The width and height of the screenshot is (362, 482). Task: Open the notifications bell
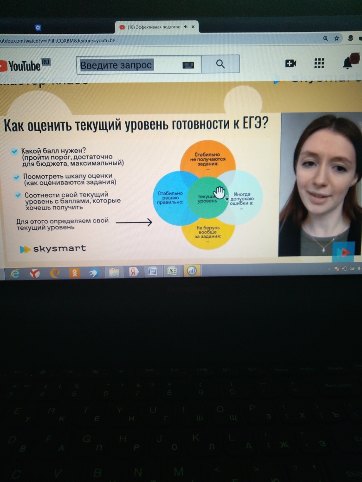pyautogui.click(x=348, y=63)
